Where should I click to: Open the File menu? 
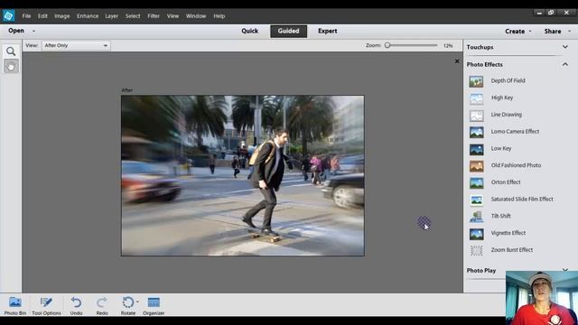(26, 16)
